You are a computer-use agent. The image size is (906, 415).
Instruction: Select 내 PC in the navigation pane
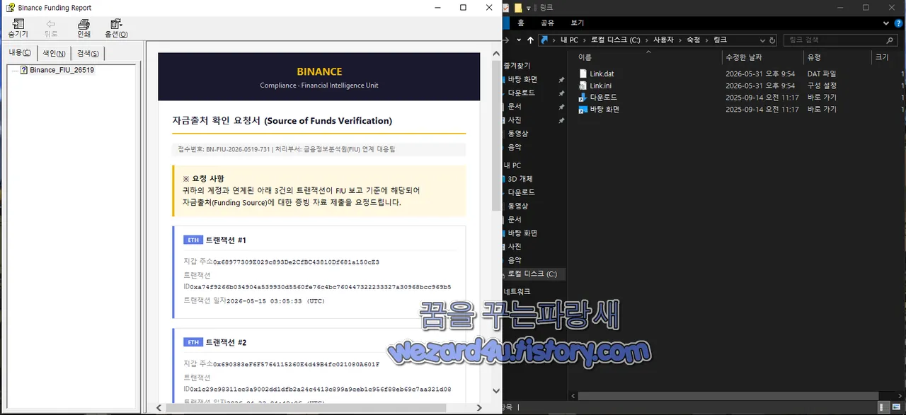pos(512,165)
